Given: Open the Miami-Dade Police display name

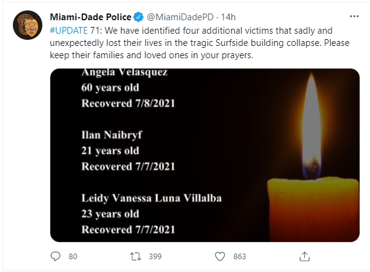Looking at the screenshot, I should click(x=91, y=17).
